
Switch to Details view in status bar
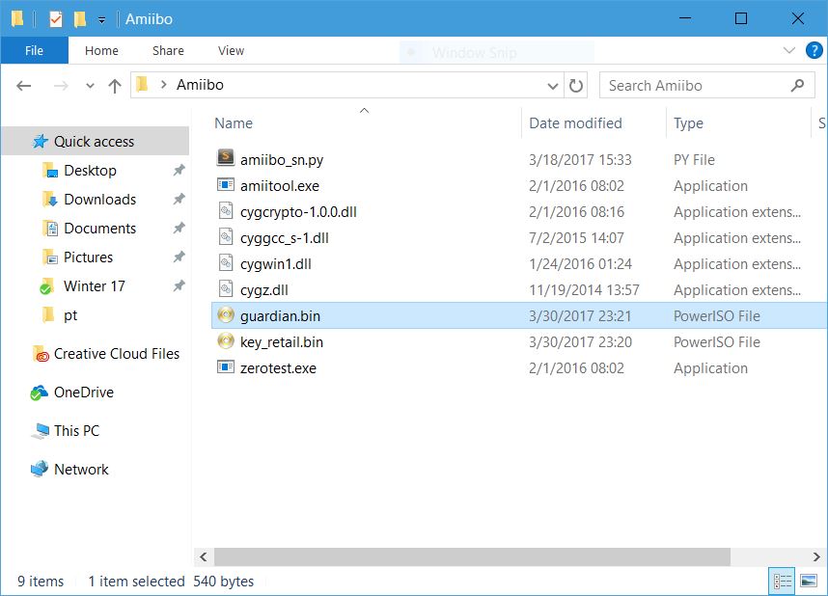pyautogui.click(x=782, y=582)
